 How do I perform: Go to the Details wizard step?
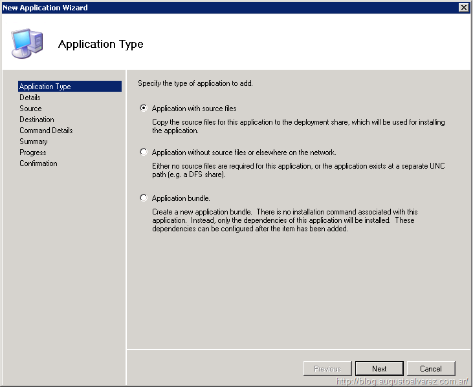pyautogui.click(x=30, y=98)
